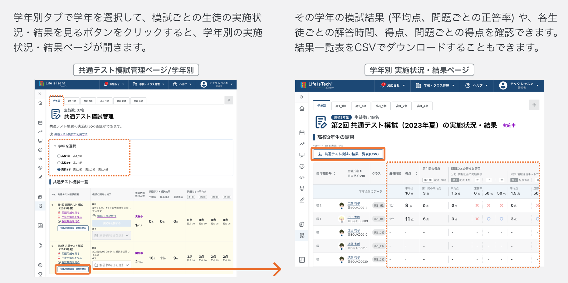The height and width of the screenshot is (283, 568).
Task: Open 解説動画を見る link for 第2回 模試
Action: tap(71, 262)
